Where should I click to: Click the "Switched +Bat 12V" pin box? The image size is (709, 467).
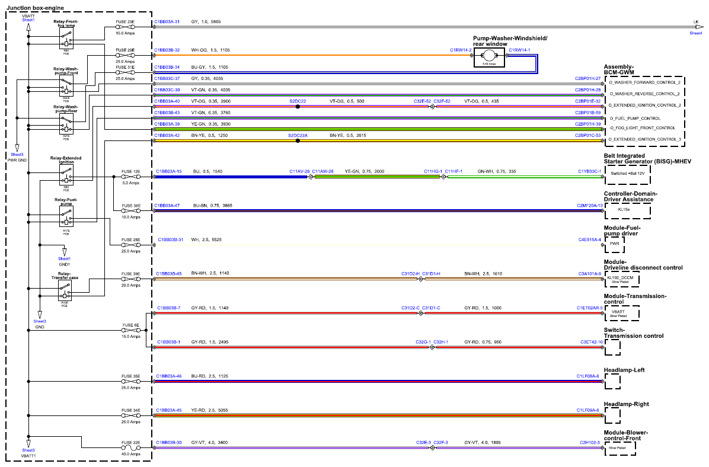point(628,174)
